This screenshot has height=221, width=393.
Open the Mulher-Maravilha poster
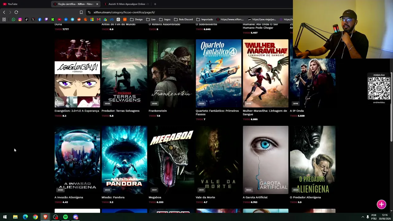[x=266, y=73]
